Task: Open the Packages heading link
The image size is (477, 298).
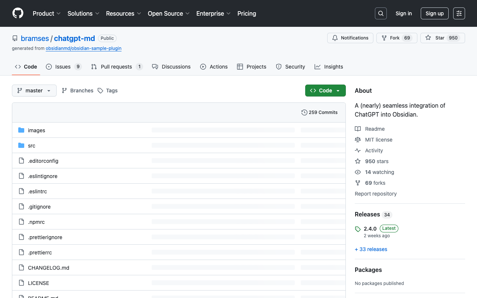Action: [x=368, y=270]
